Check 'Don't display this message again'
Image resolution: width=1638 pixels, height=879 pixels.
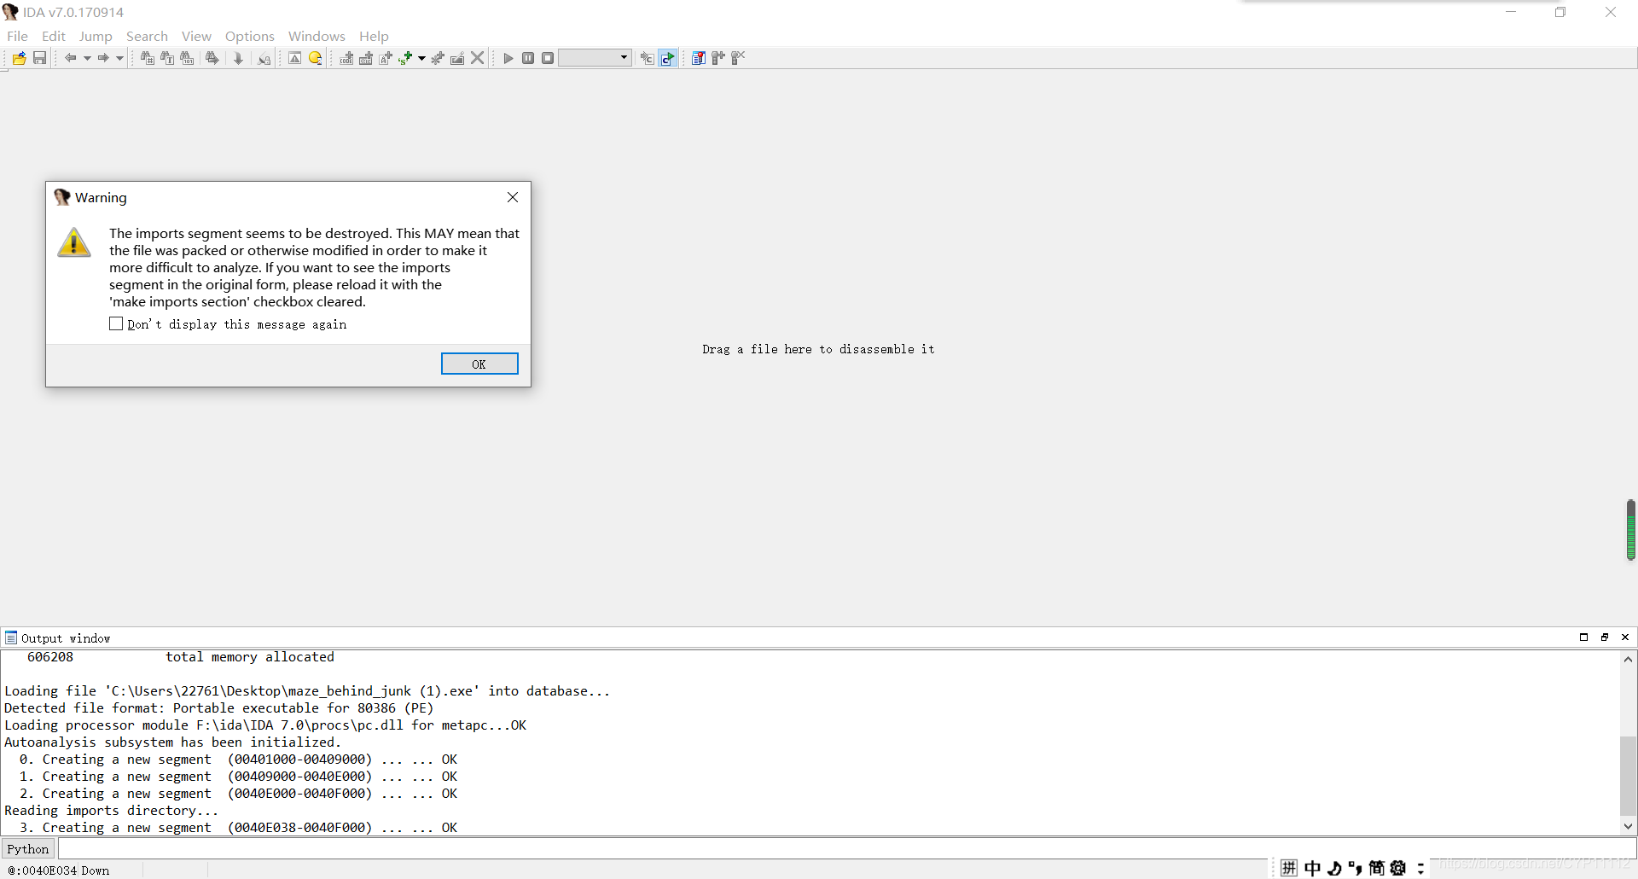116,323
